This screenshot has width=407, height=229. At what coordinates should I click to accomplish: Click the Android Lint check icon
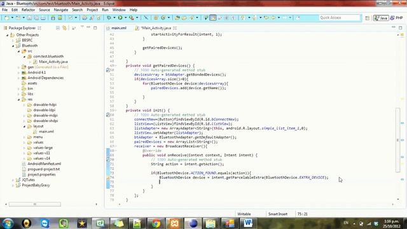coord(70,18)
